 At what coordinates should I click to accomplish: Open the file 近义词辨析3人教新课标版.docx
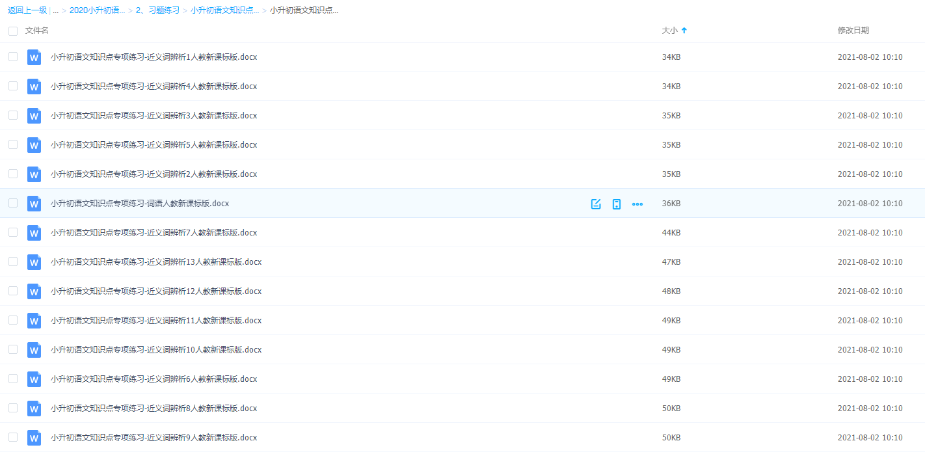point(154,116)
